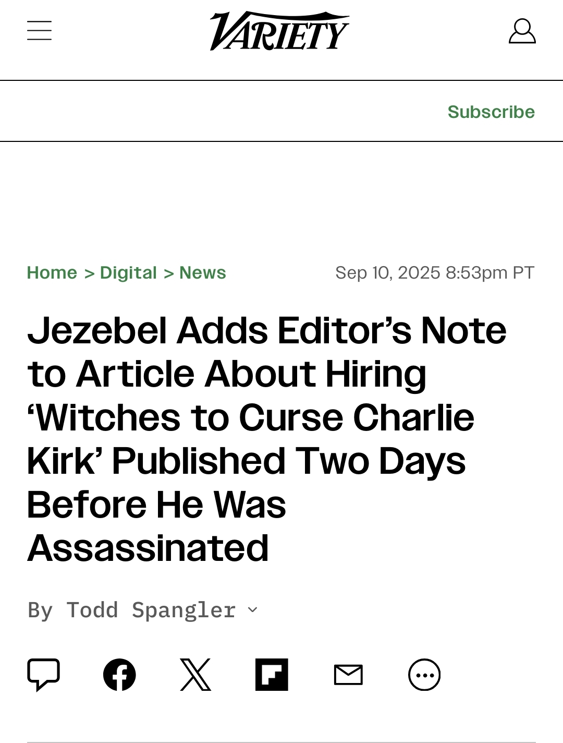Click the Sep 10, 2025 timestamp
The image size is (563, 743).
(x=435, y=272)
